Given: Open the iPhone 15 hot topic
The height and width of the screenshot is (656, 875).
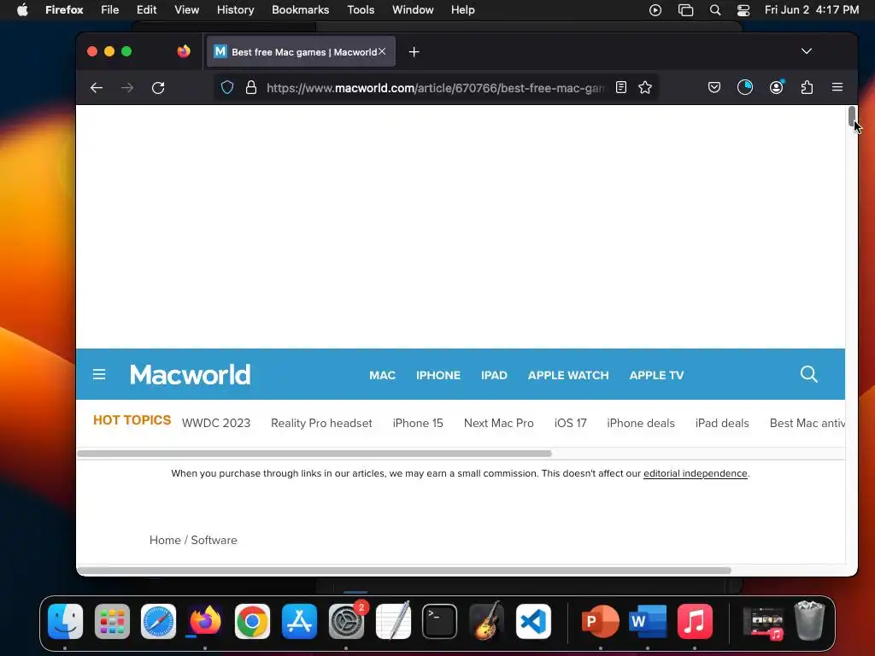Looking at the screenshot, I should 418,423.
